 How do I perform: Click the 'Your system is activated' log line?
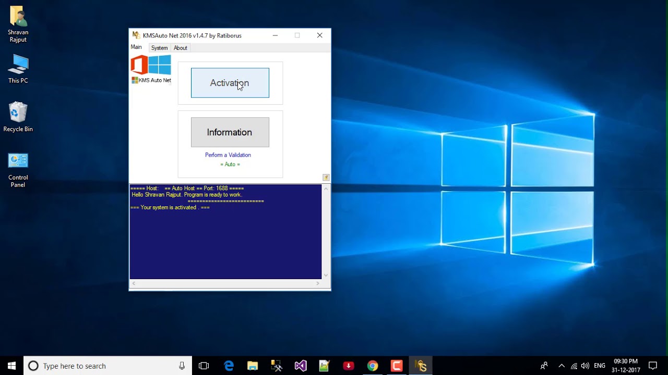tap(170, 207)
